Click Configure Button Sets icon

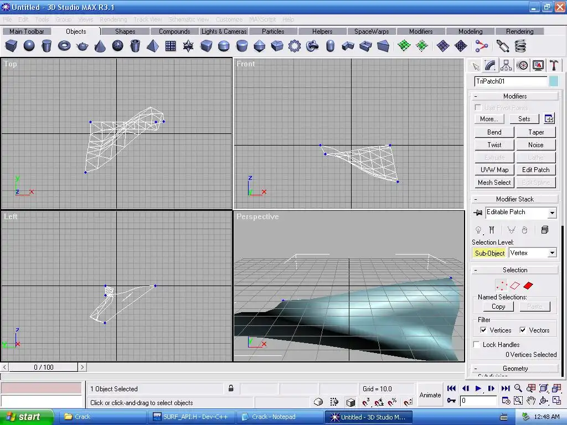549,118
